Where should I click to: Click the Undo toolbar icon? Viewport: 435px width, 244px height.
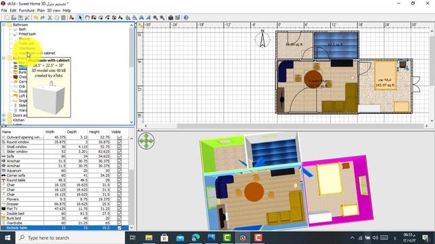(36, 18)
